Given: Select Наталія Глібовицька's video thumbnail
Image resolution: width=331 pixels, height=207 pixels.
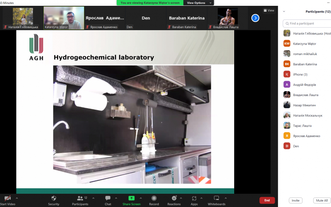Looking at the screenshot, I should pyautogui.click(x=23, y=18).
